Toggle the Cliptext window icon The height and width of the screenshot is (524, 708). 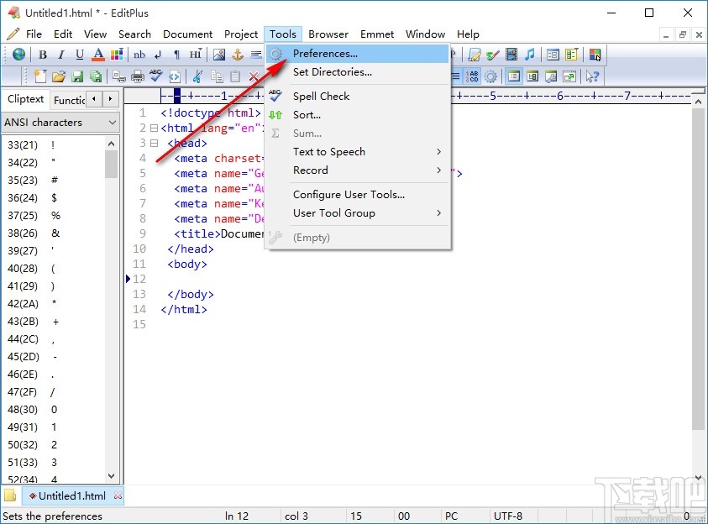[x=513, y=76]
